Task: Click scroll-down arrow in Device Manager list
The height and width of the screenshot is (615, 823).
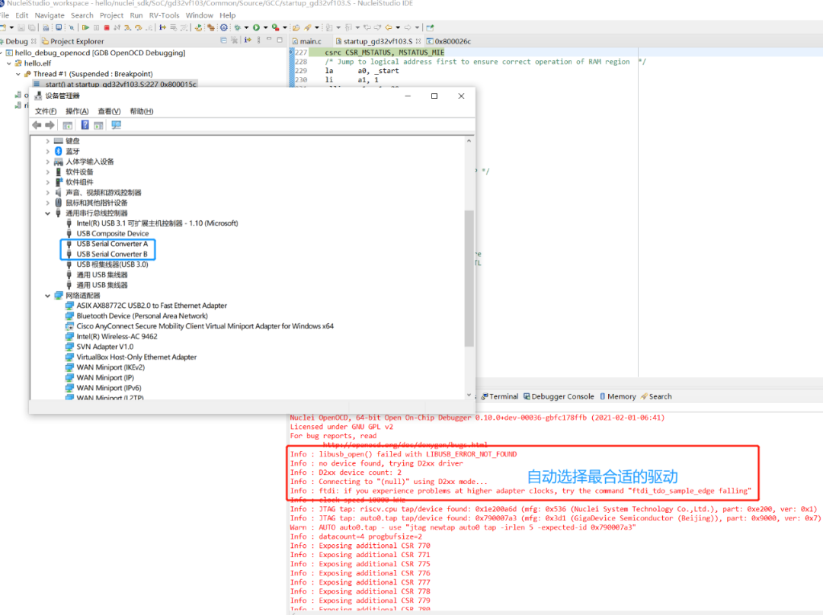Action: click(x=469, y=395)
